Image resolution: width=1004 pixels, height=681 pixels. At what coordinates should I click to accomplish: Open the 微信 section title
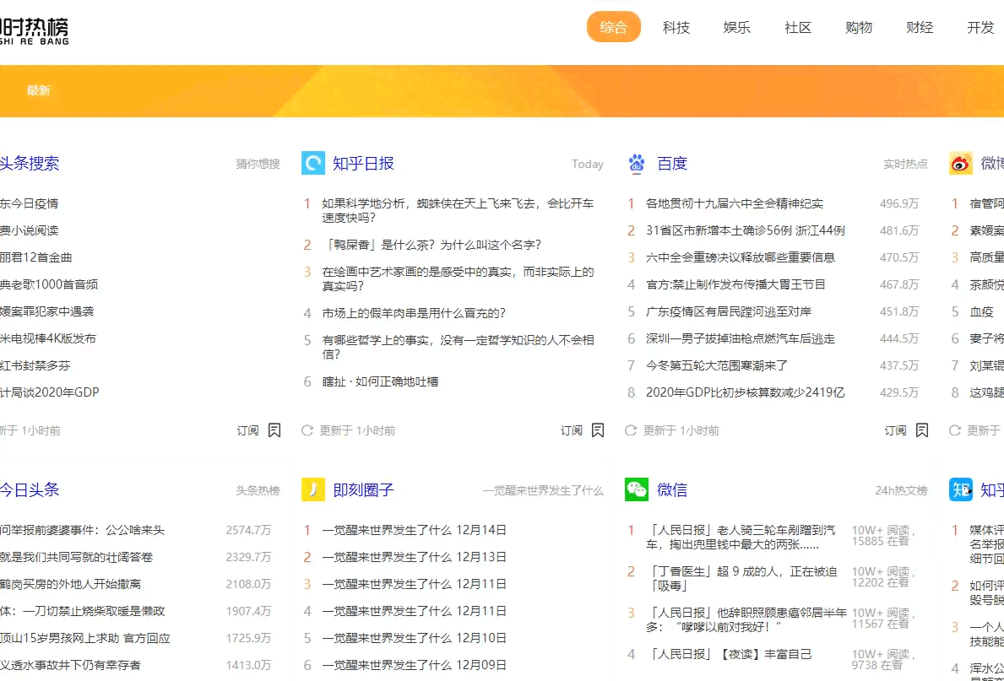tap(671, 489)
